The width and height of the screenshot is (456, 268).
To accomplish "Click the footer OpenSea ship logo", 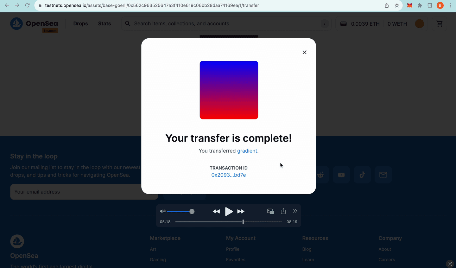I will coord(17,241).
